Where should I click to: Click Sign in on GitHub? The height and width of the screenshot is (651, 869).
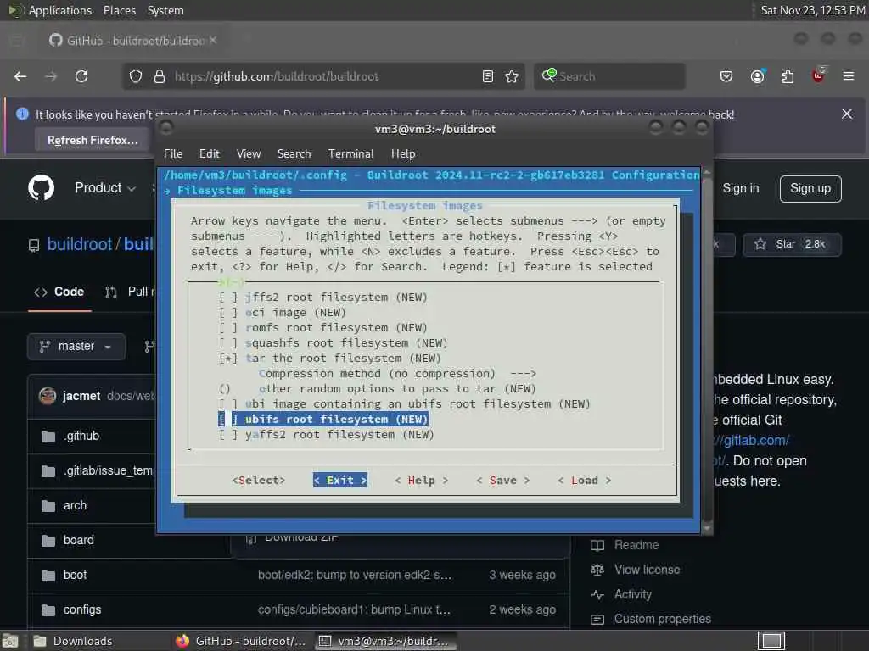(740, 188)
